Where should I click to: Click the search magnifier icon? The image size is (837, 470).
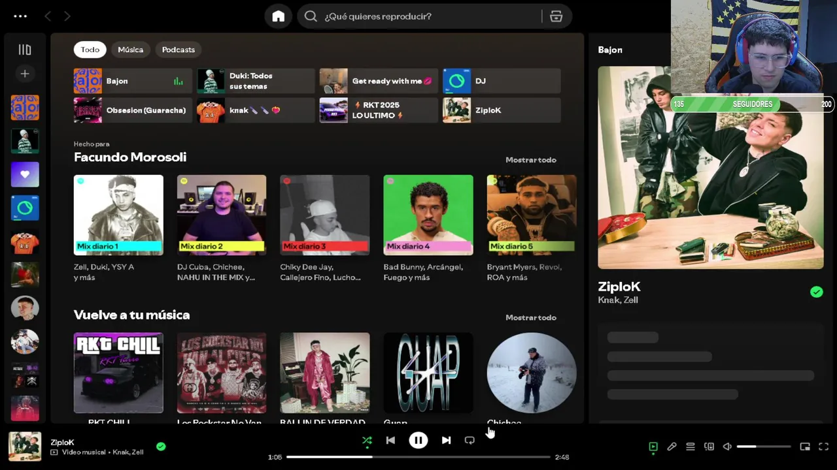coord(311,16)
